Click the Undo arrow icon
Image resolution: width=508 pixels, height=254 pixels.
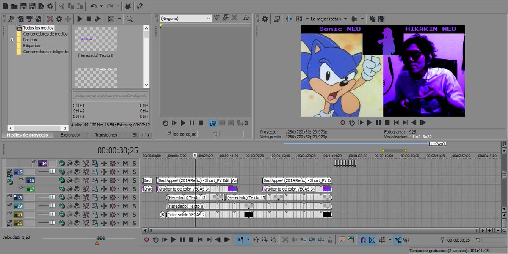(x=93, y=6)
